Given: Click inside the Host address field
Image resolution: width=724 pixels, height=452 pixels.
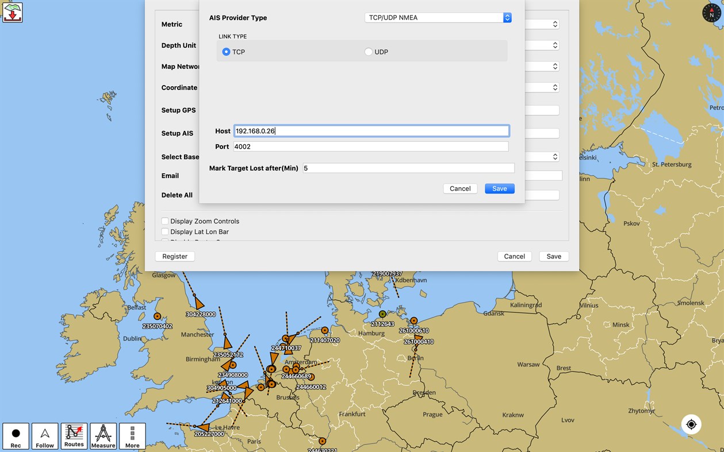Looking at the screenshot, I should [371, 130].
